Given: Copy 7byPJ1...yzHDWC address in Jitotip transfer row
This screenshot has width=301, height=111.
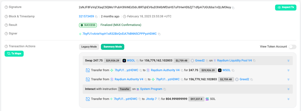Looking at the screenshot, I should 140,99.
